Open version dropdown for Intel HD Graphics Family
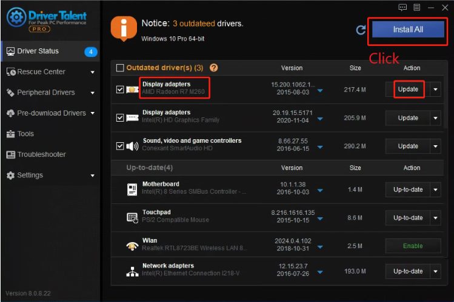The image size is (454, 302). 320,119
